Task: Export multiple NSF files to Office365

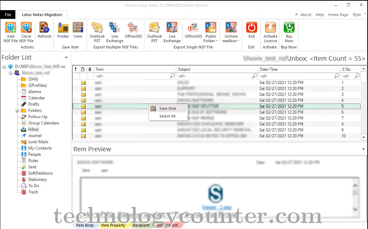Action: coord(133,28)
